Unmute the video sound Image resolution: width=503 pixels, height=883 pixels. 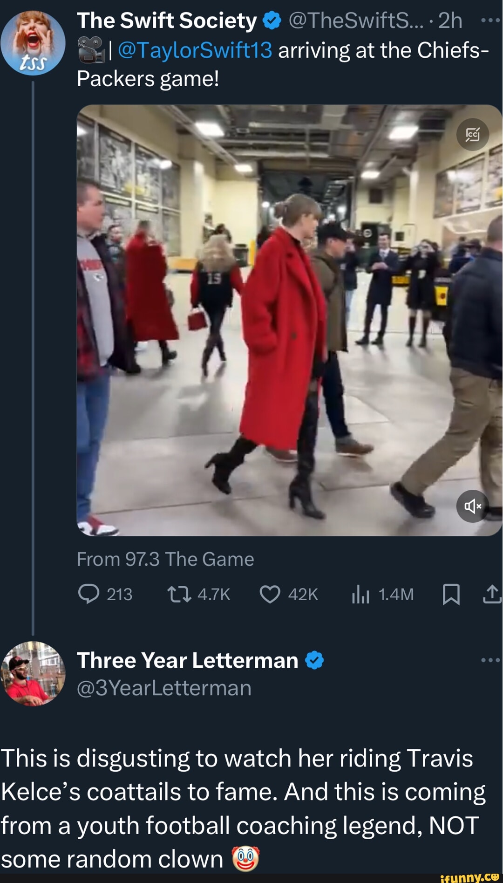pos(472,506)
